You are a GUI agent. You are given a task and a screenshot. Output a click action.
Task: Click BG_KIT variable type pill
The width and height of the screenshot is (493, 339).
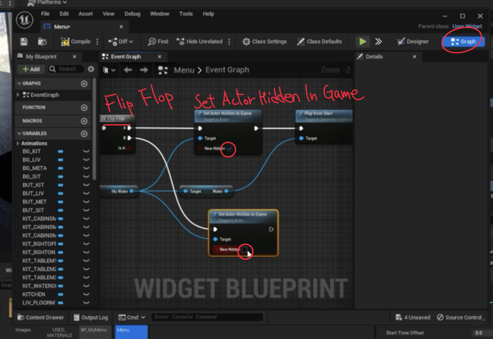(x=61, y=151)
